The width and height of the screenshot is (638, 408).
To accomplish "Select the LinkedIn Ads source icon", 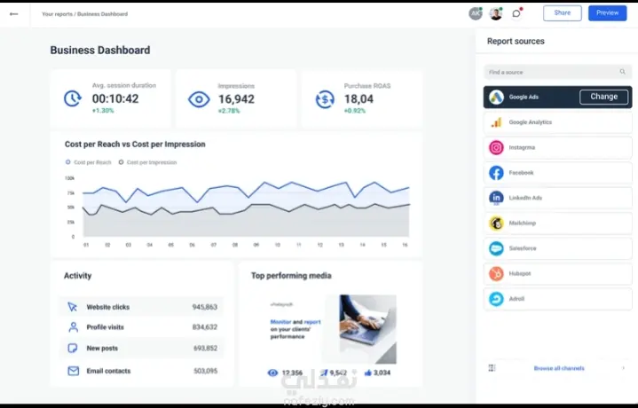I will (496, 198).
